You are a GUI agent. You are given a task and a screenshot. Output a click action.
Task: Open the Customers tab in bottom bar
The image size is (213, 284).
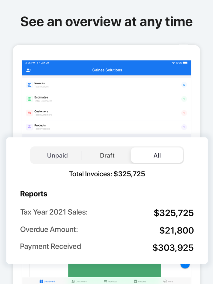click(79, 281)
